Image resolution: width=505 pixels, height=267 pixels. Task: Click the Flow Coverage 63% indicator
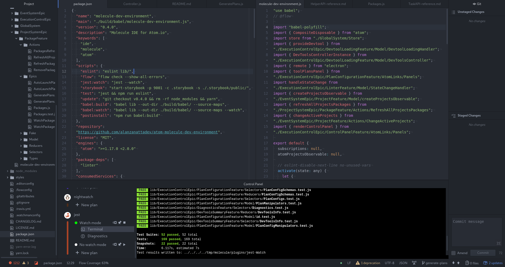[x=93, y=263]
